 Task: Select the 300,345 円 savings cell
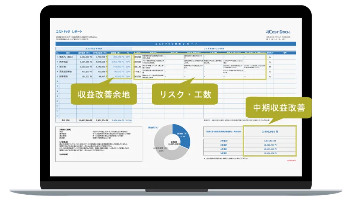point(116,57)
